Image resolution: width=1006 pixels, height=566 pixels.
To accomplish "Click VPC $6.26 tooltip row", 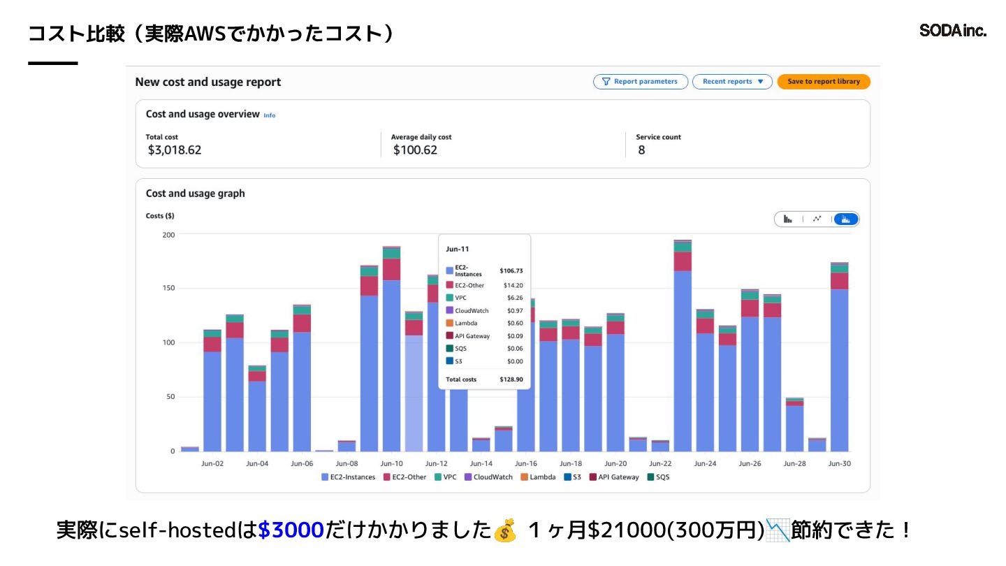I will (x=484, y=298).
